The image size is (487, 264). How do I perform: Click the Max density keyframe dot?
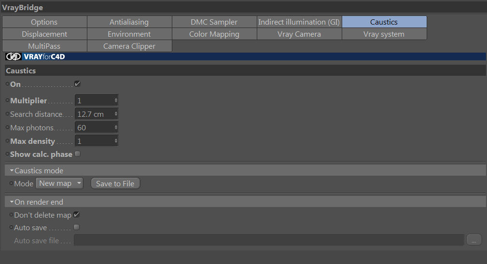7,141
